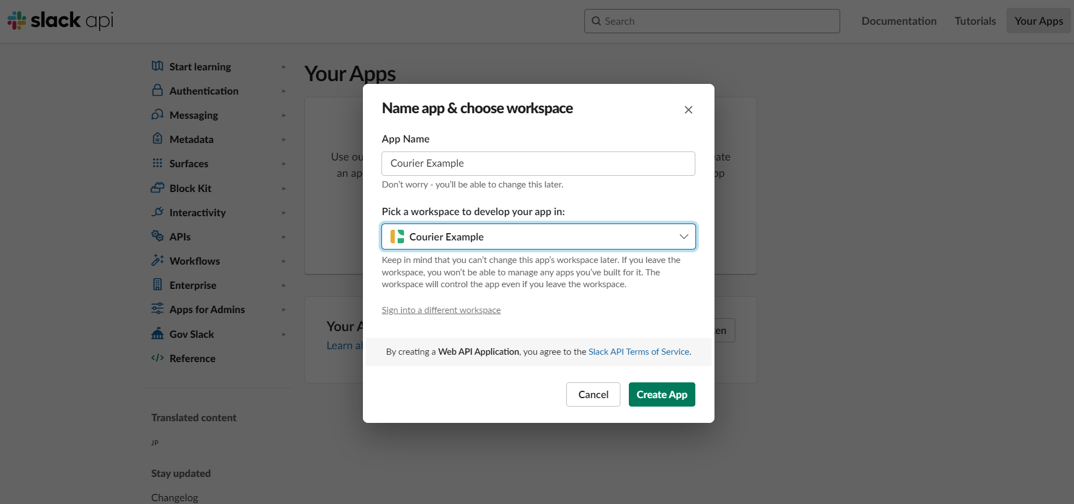Open the Your Apps nav tab
Viewport: 1074px width, 504px height.
pyautogui.click(x=1039, y=21)
